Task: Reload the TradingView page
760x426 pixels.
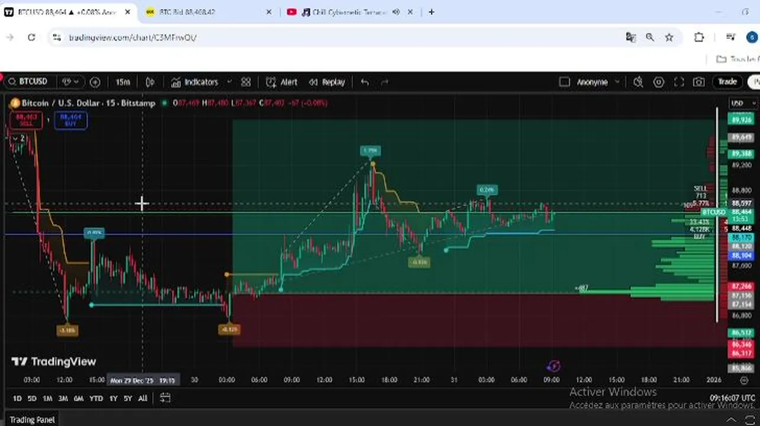Action: (x=31, y=37)
